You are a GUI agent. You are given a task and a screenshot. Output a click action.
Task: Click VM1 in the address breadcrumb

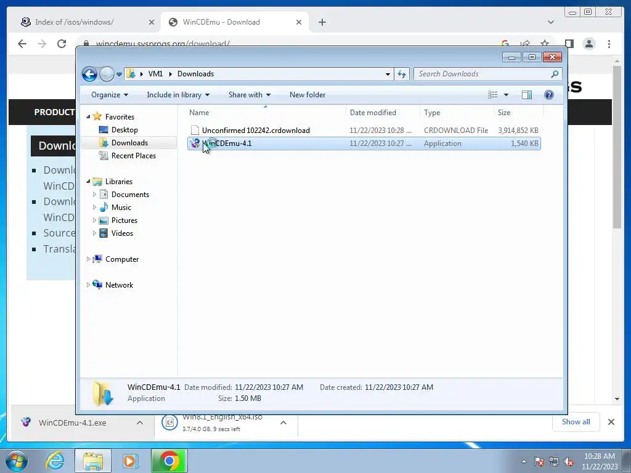(155, 74)
